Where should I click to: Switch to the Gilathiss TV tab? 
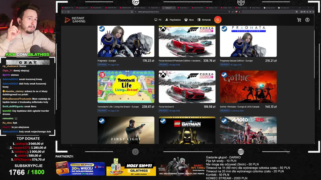point(68,8)
